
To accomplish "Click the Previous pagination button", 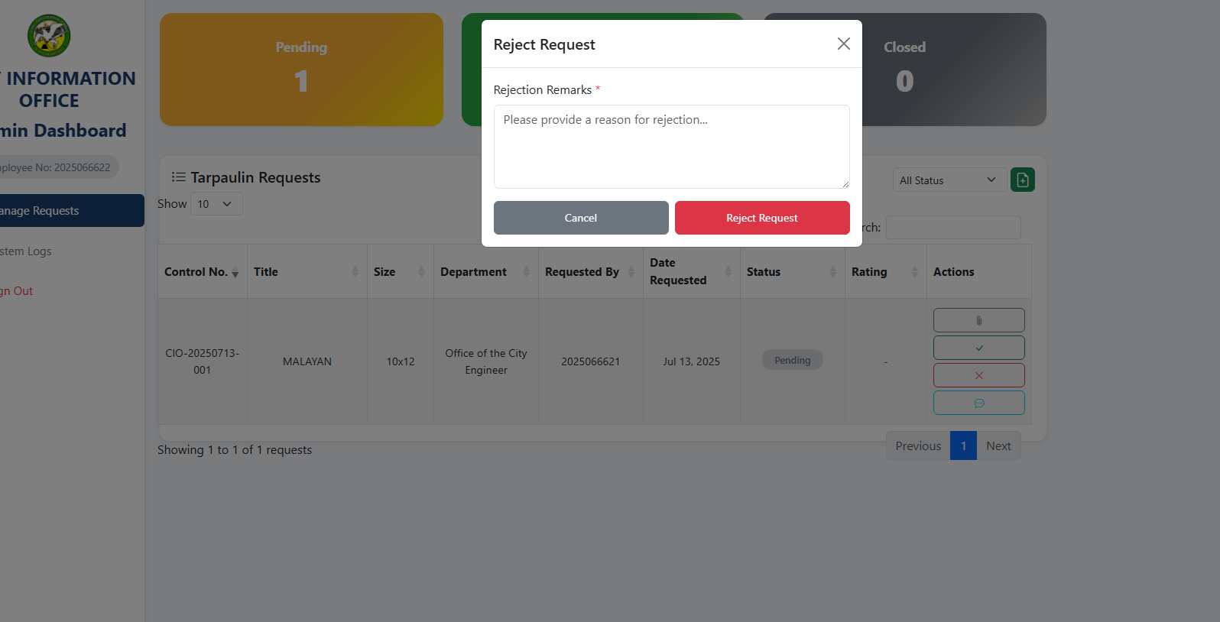I will (x=918, y=446).
